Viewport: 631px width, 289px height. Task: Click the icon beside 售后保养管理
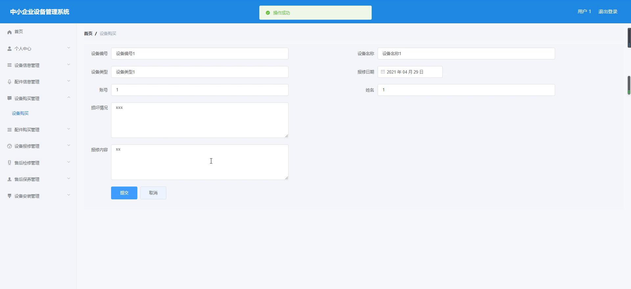10,179
